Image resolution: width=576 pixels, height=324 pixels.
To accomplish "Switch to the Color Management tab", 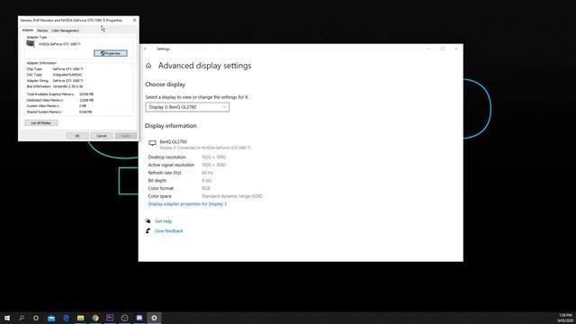I will (65, 31).
